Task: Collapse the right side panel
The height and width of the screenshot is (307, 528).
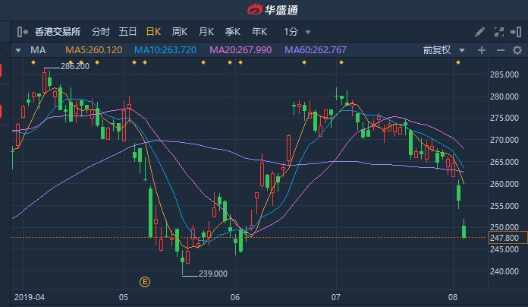Action: 517,32
